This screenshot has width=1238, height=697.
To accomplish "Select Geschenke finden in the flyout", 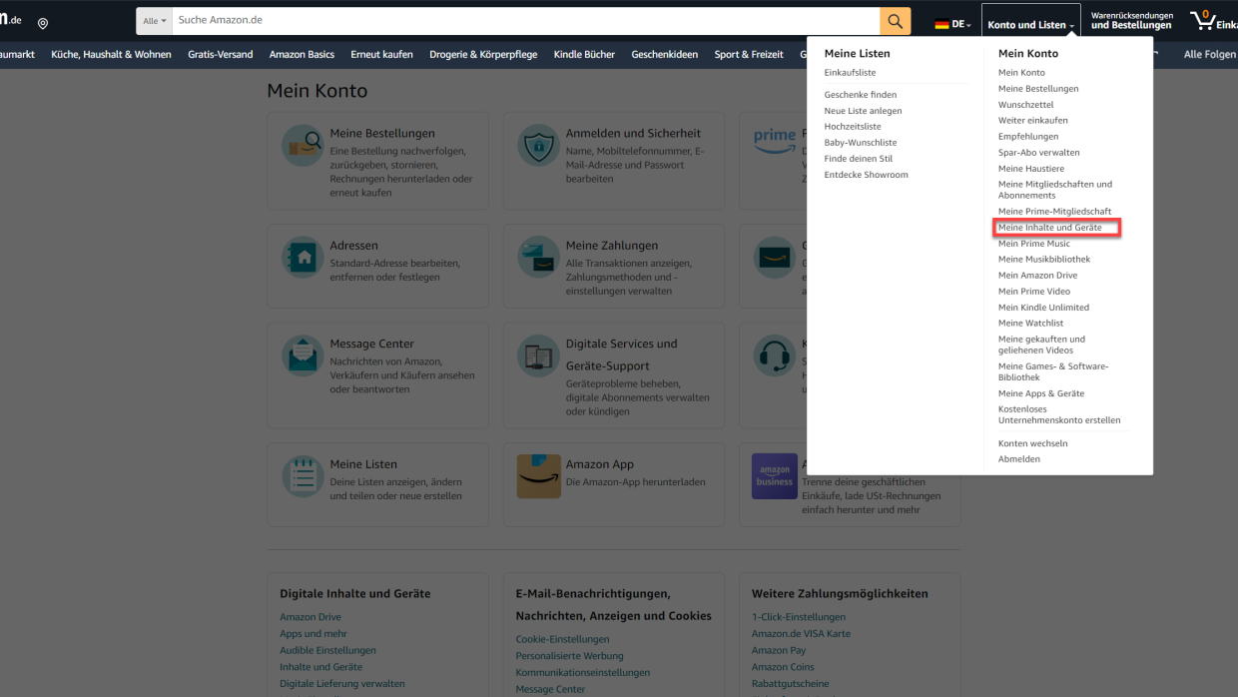I will coord(861,95).
